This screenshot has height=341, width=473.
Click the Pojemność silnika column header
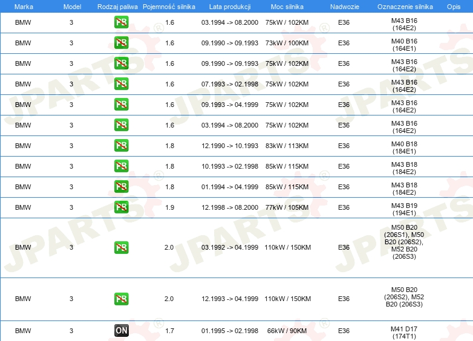pyautogui.click(x=169, y=7)
